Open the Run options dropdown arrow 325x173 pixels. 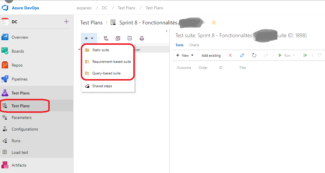[x=294, y=55]
